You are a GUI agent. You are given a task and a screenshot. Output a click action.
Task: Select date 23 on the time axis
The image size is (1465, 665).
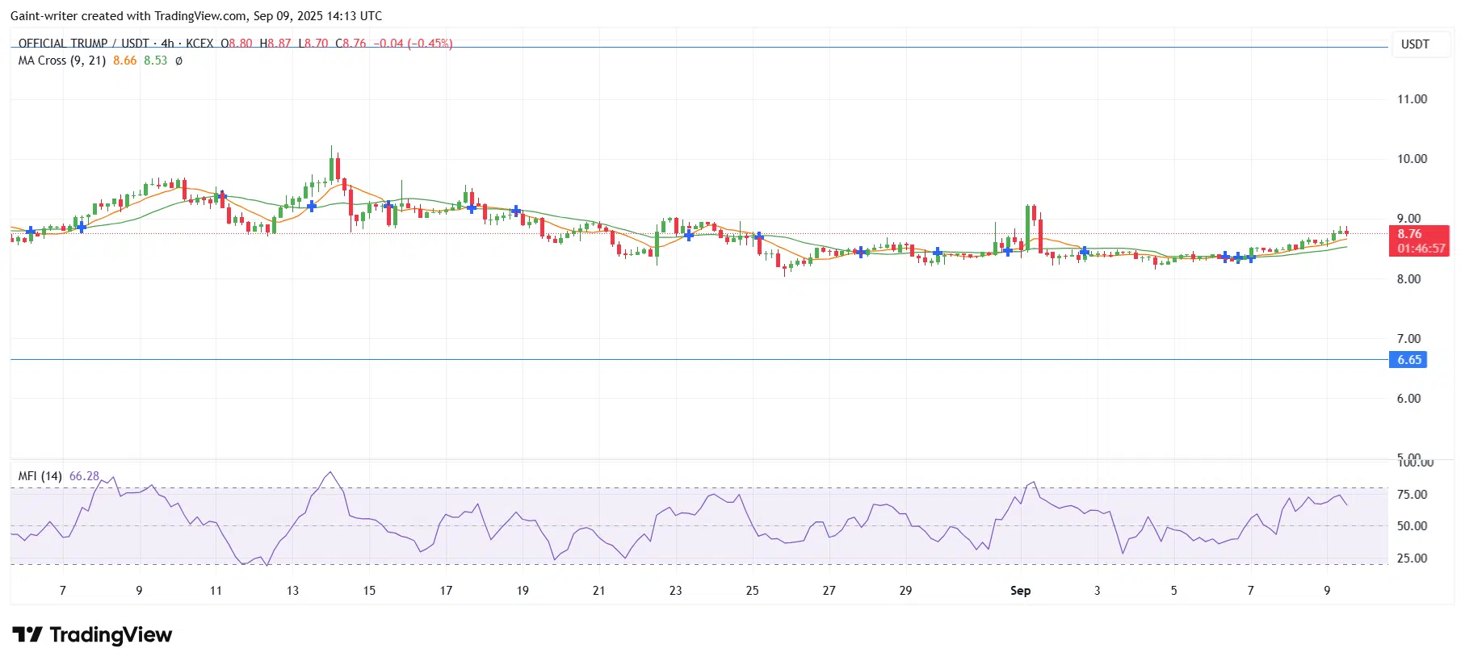tap(675, 591)
